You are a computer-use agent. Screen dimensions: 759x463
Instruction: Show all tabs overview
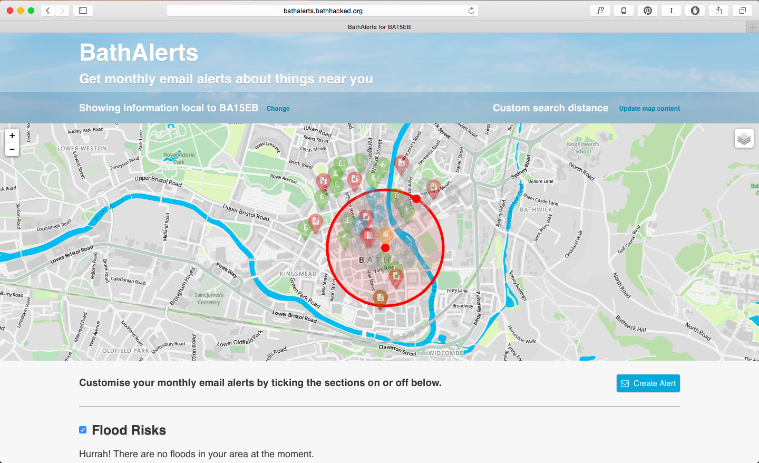pyautogui.click(x=742, y=11)
